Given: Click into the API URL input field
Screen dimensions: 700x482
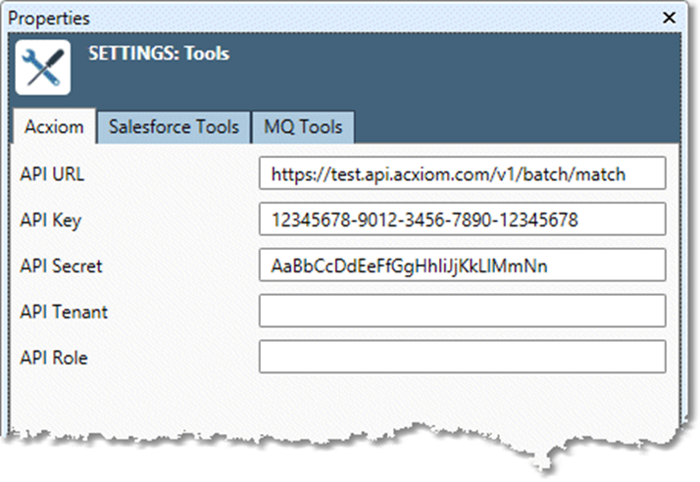Looking at the screenshot, I should (462, 173).
